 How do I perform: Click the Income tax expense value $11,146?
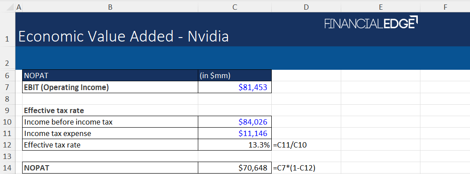click(235, 133)
